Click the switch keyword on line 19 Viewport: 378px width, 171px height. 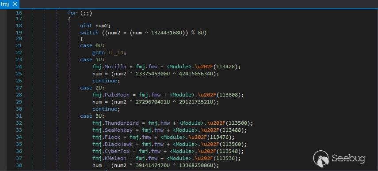coord(89,33)
